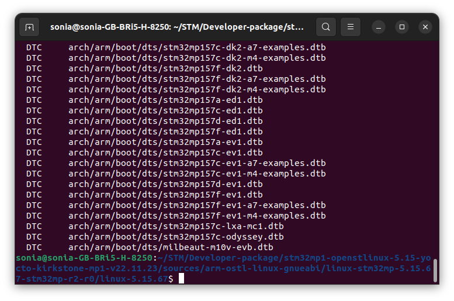Image resolution: width=454 pixels, height=301 pixels.
Task: Click the stm32mp157f-ev1-a7-examples.dtb line
Action: tap(176, 205)
